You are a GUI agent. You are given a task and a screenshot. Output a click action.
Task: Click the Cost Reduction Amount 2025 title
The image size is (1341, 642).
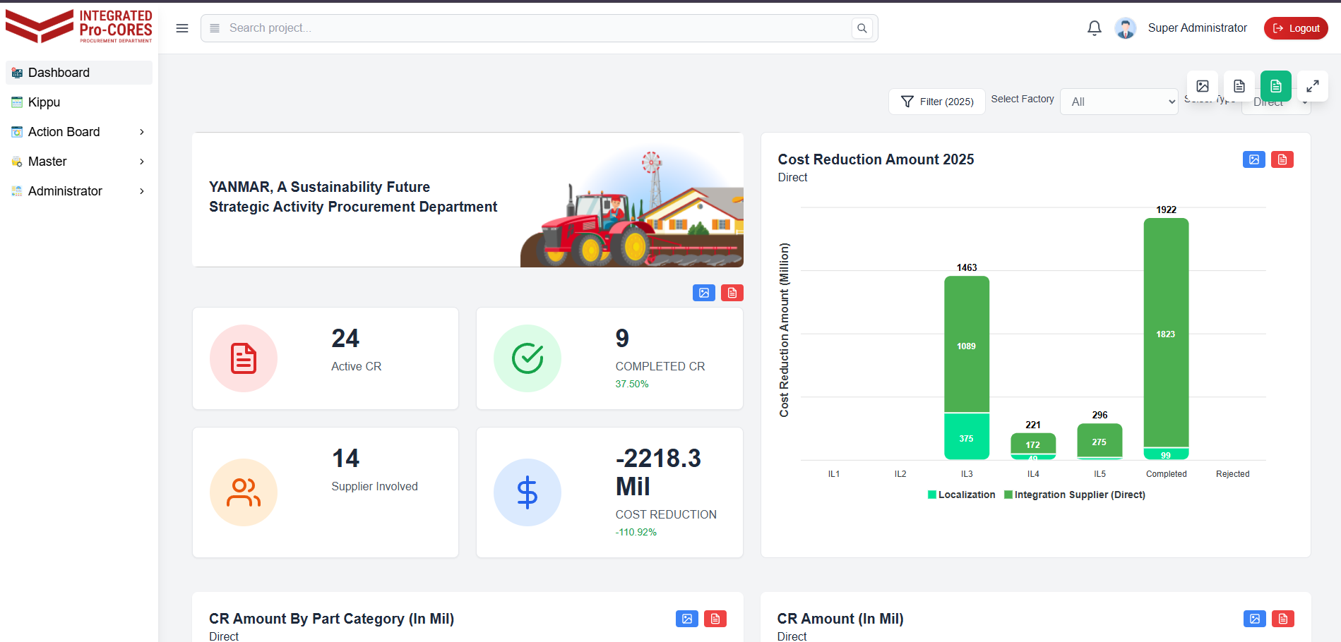tap(876, 159)
